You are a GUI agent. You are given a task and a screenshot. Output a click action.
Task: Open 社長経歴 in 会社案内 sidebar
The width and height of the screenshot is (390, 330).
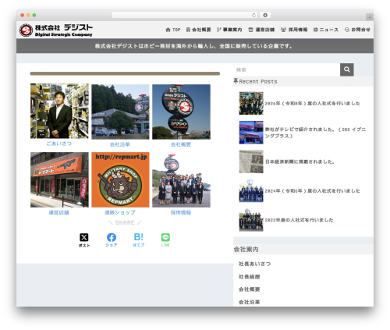coord(250,277)
